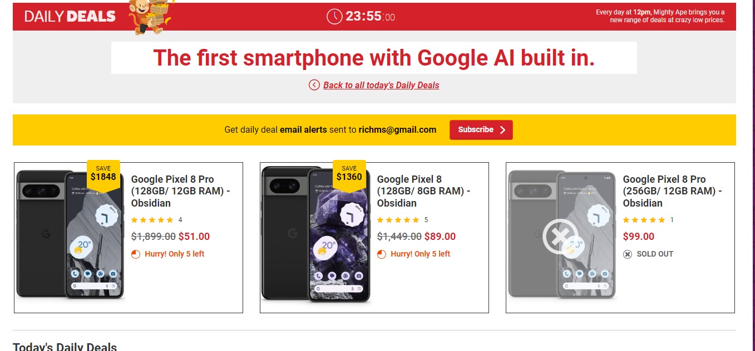Viewport: 755px width, 351px height.
Task: Click the small SOLD OUT status icon
Action: (x=628, y=254)
